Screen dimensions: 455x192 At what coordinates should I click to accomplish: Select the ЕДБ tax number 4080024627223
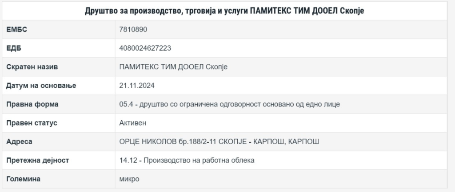pos(145,48)
